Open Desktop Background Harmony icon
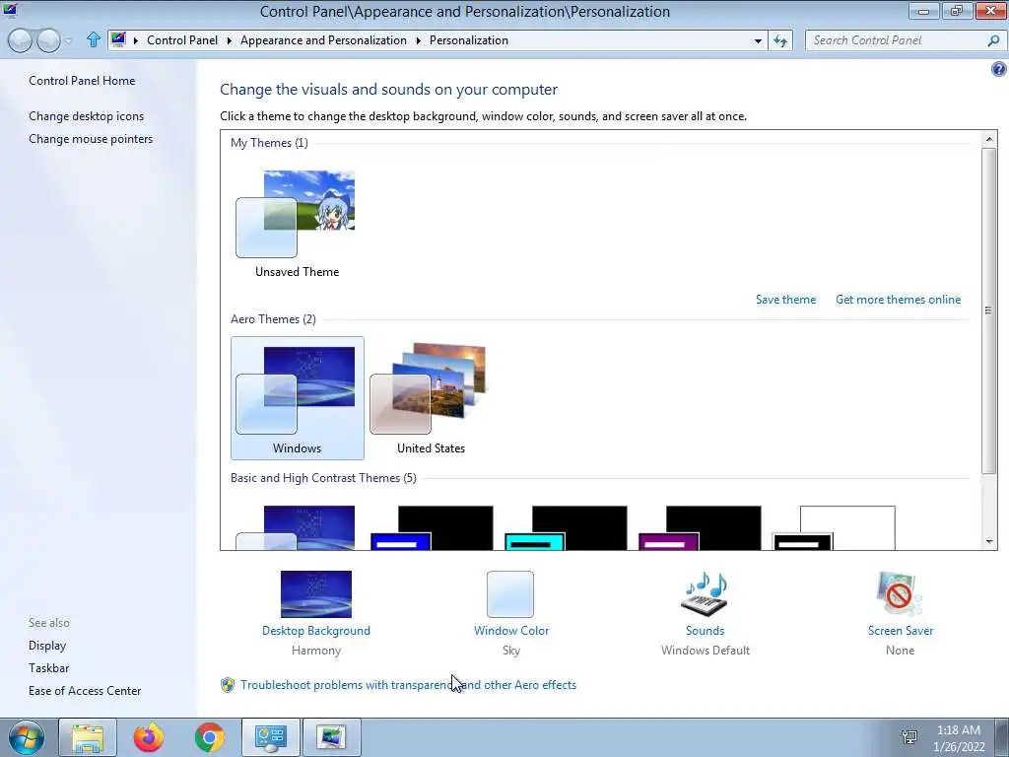Screen dimensions: 1009x757 click(316, 594)
